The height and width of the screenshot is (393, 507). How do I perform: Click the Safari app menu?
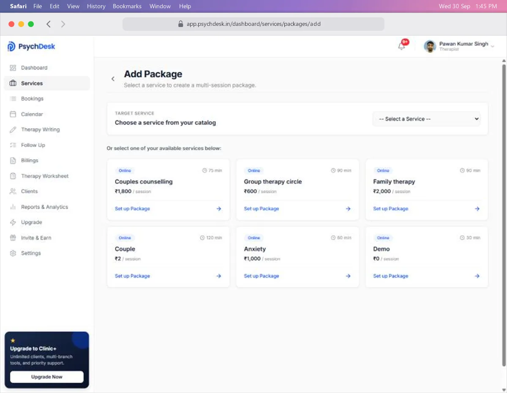[18, 6]
